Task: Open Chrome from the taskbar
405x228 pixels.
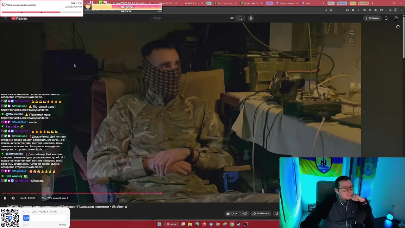Action: (232, 224)
